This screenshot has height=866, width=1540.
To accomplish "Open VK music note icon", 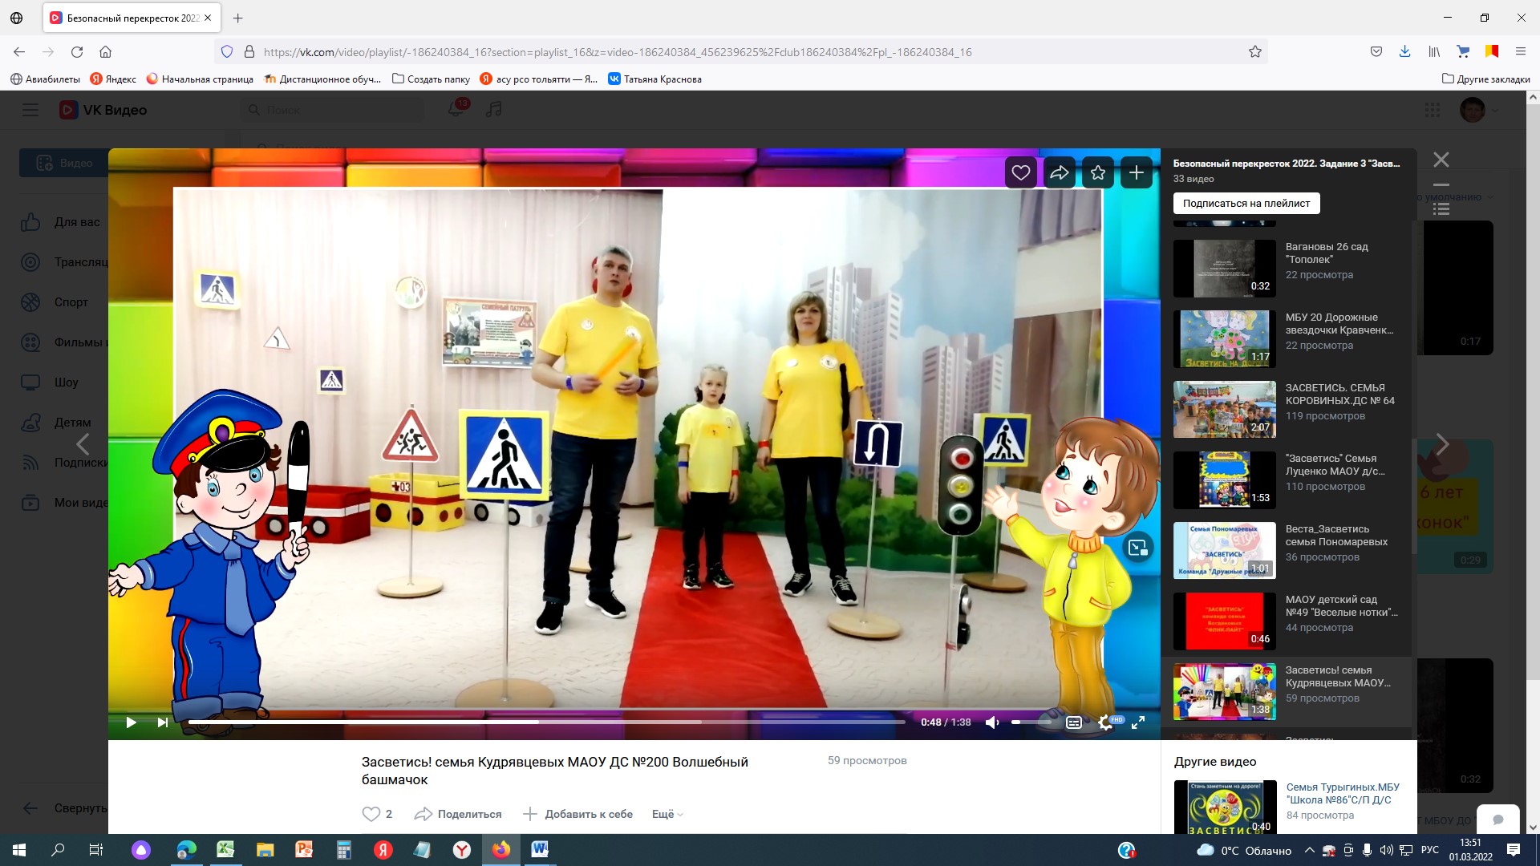I will (x=494, y=109).
